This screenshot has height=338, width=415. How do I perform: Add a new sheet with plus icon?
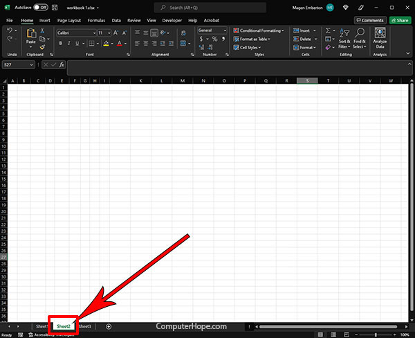pyautogui.click(x=109, y=327)
